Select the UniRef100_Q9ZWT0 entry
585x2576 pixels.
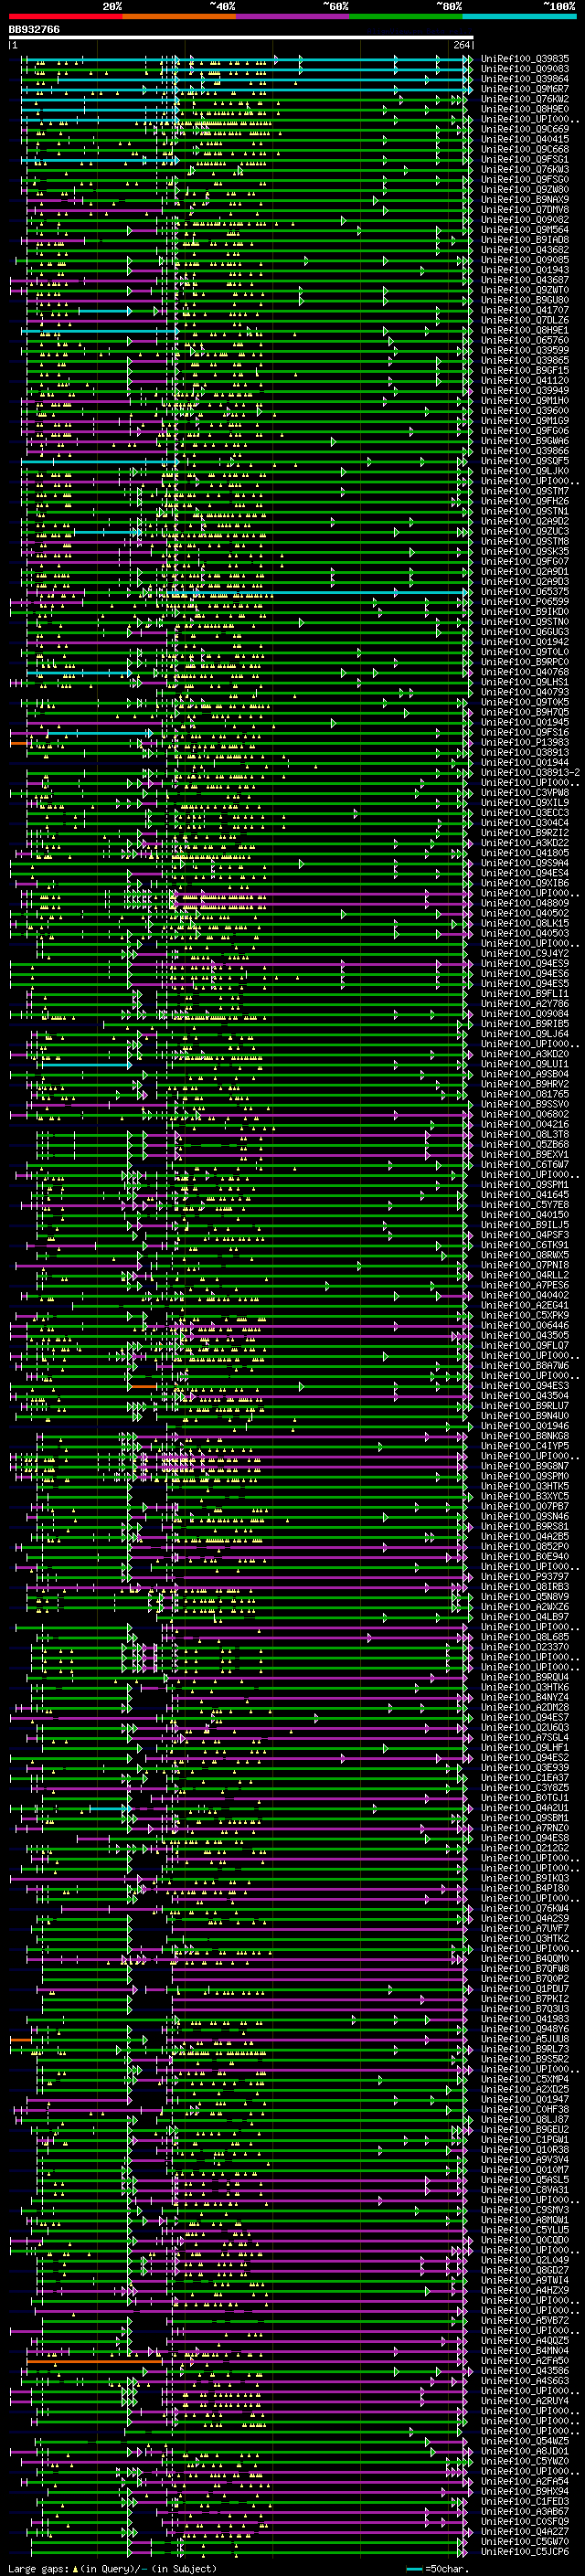tap(525, 290)
